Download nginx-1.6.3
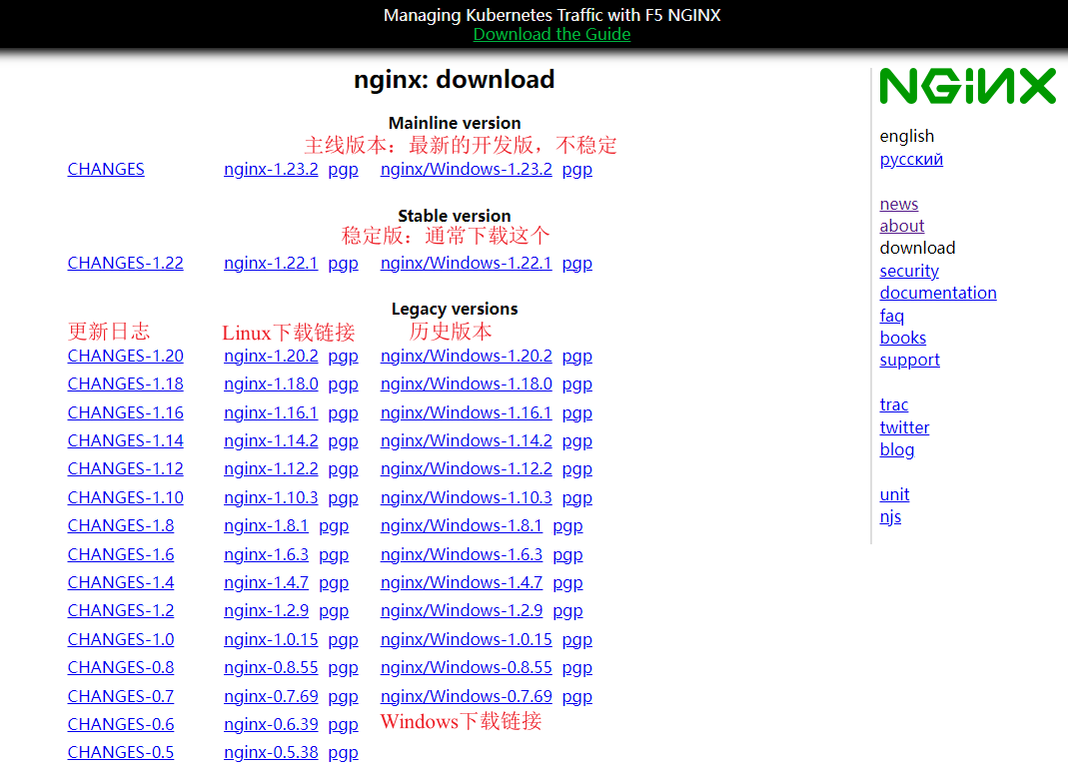This screenshot has height=773, width=1068. [x=267, y=554]
